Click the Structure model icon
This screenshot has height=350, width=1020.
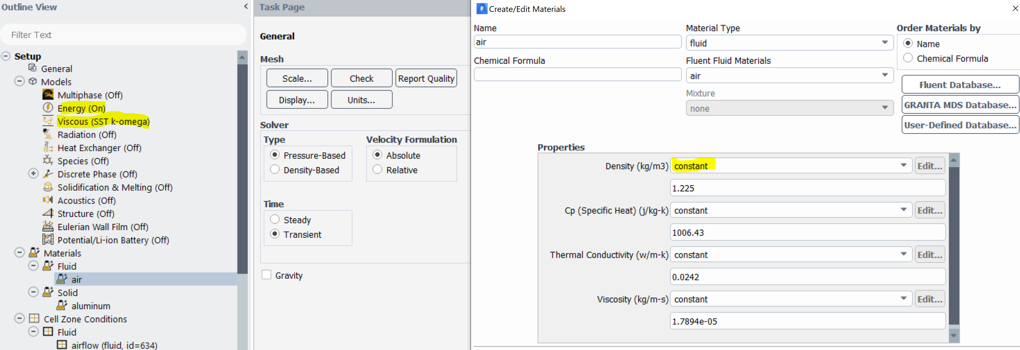coord(48,213)
